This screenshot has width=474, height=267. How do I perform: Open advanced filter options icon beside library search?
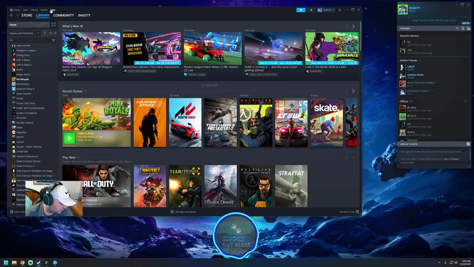tap(53, 40)
